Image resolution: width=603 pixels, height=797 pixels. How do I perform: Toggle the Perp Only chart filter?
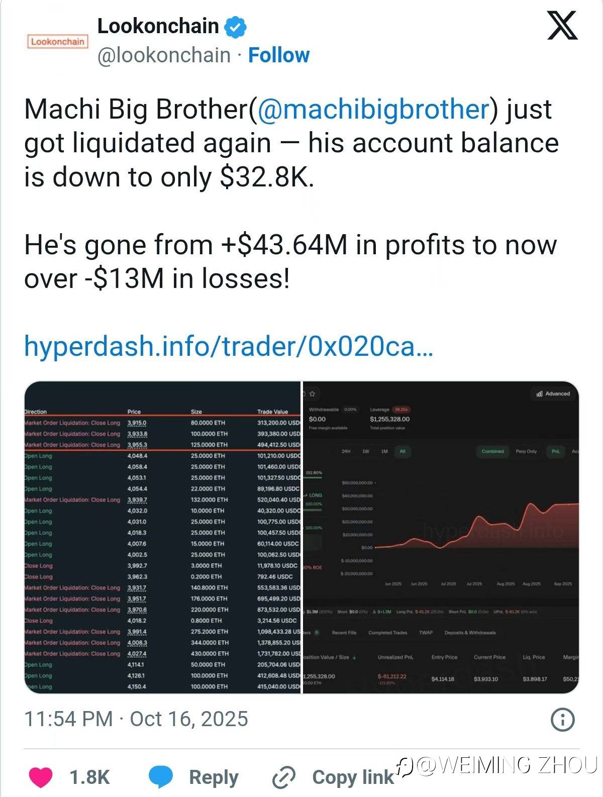(526, 451)
